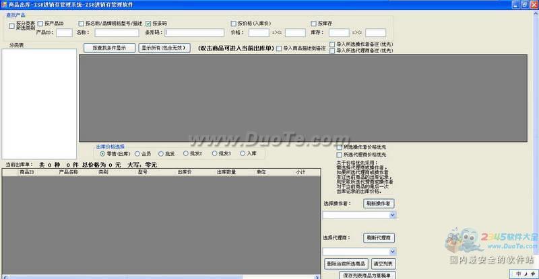
Task: Click the 价格 upper-bound field
Action: (x=295, y=32)
